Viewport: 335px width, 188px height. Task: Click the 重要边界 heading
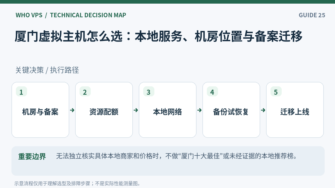tap(32, 157)
